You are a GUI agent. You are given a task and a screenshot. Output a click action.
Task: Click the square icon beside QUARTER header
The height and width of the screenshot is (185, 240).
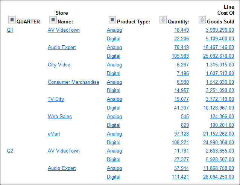[x=12, y=20]
